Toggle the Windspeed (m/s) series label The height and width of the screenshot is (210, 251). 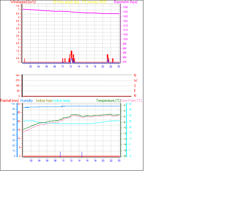click(23, 2)
